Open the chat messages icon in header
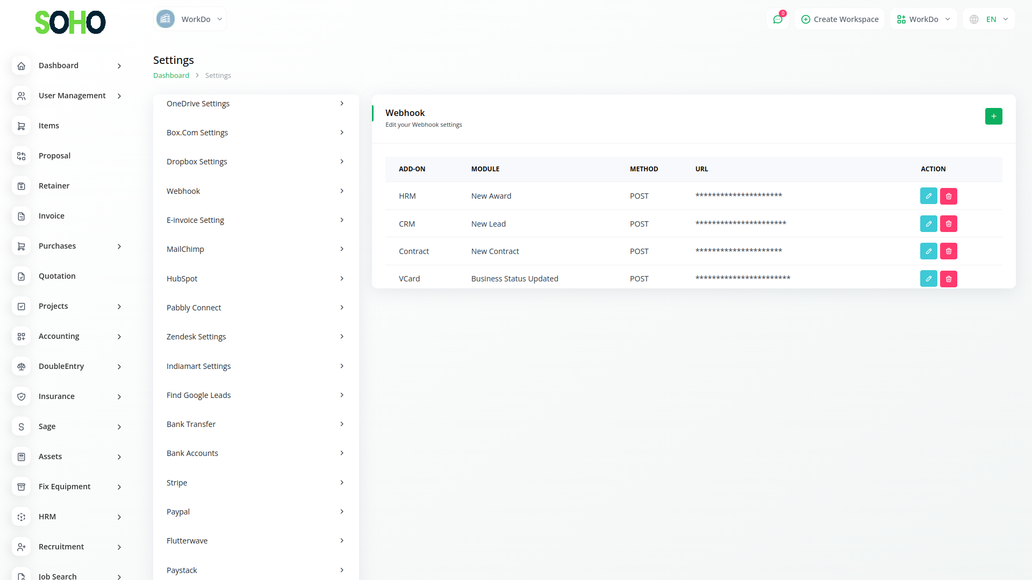Image resolution: width=1032 pixels, height=580 pixels. tap(777, 19)
